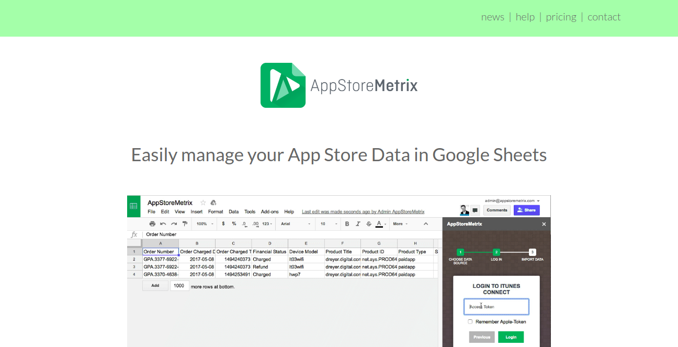Click the move-to-Drive folder icon
This screenshot has width=678, height=347.
[x=213, y=203]
